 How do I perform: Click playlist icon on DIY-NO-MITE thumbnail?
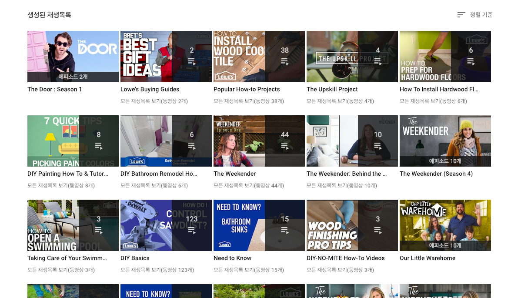pyautogui.click(x=378, y=230)
